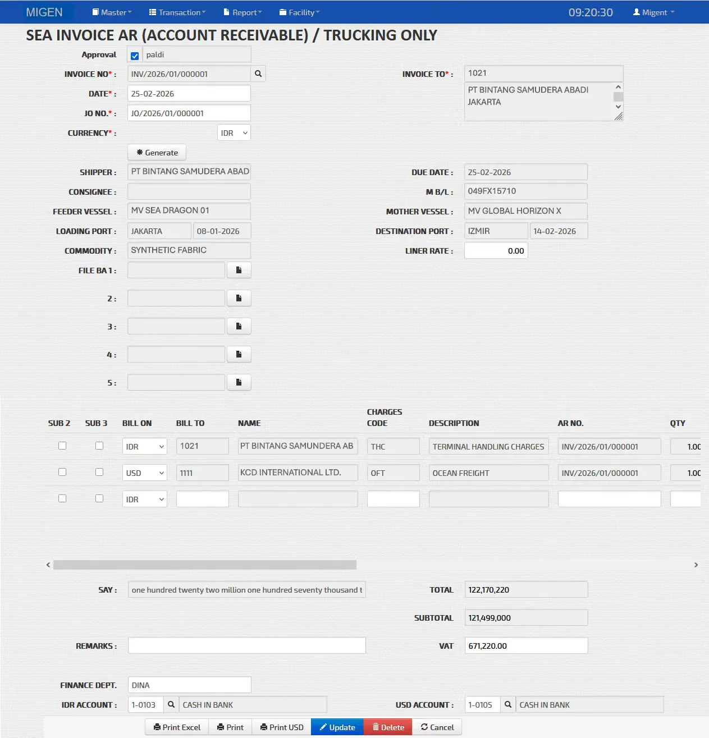The image size is (709, 738).
Task: Click the OCEAN FREIGHT description cell
Action: pos(489,473)
